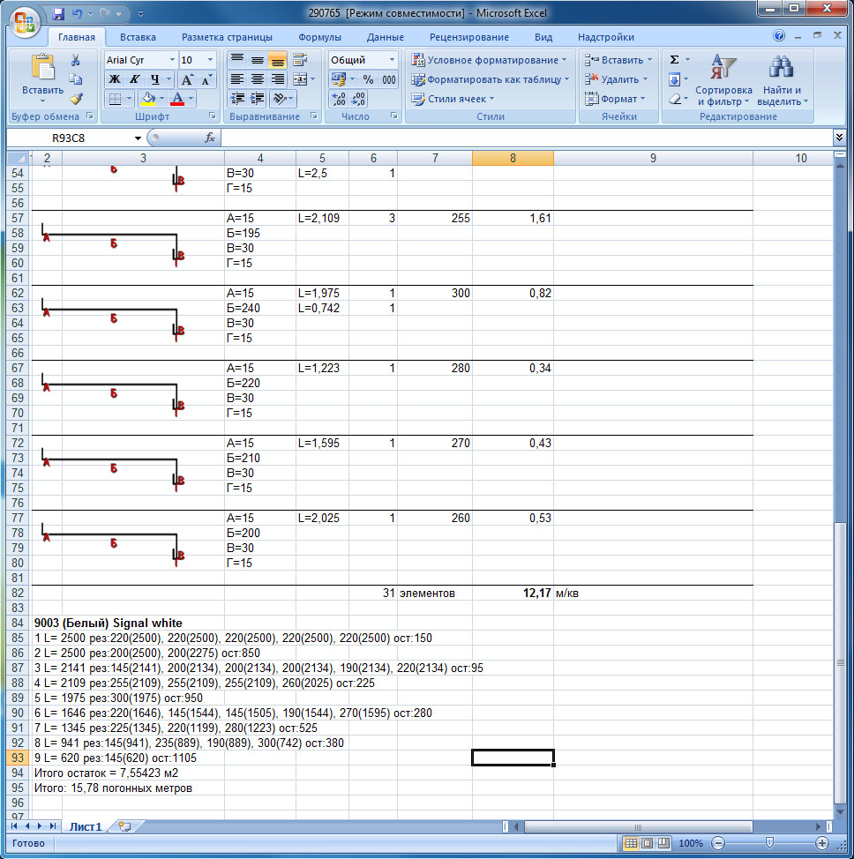The width and height of the screenshot is (854, 859).
Task: Decrease decimal places
Action: pyautogui.click(x=358, y=99)
